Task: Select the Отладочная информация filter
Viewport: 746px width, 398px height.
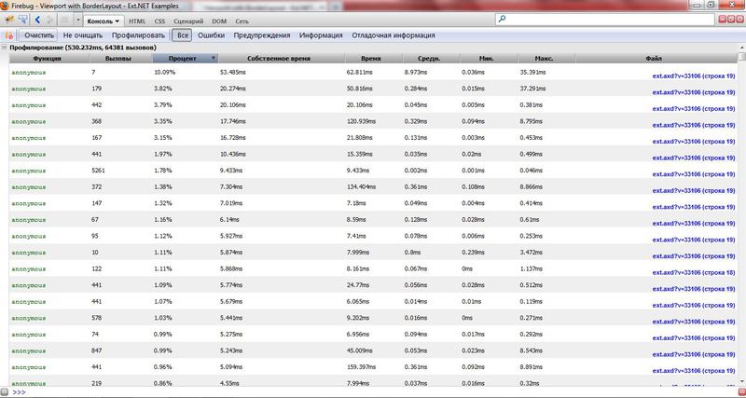Action: [393, 35]
